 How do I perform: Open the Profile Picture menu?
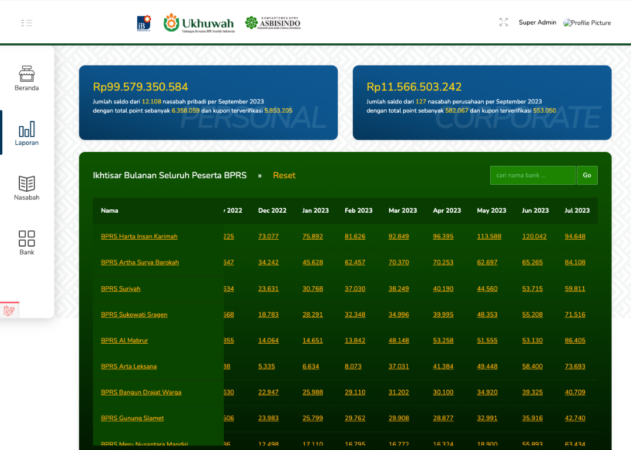pyautogui.click(x=587, y=23)
